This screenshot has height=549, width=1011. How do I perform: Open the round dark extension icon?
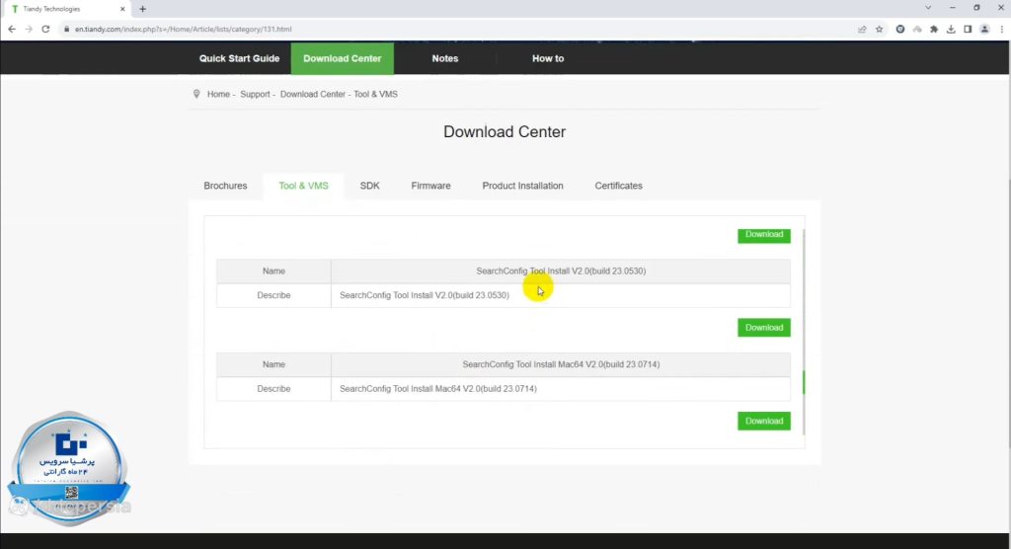coord(900,29)
